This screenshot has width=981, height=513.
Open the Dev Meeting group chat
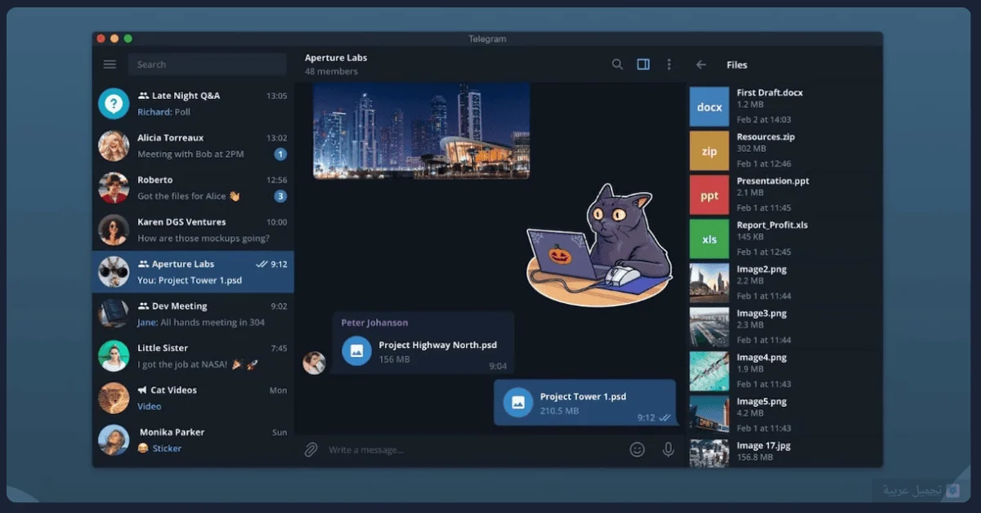[193, 314]
